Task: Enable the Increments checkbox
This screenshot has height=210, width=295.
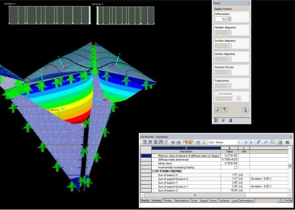Action: (x=216, y=94)
